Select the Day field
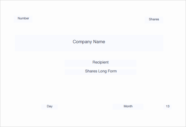 (50, 107)
